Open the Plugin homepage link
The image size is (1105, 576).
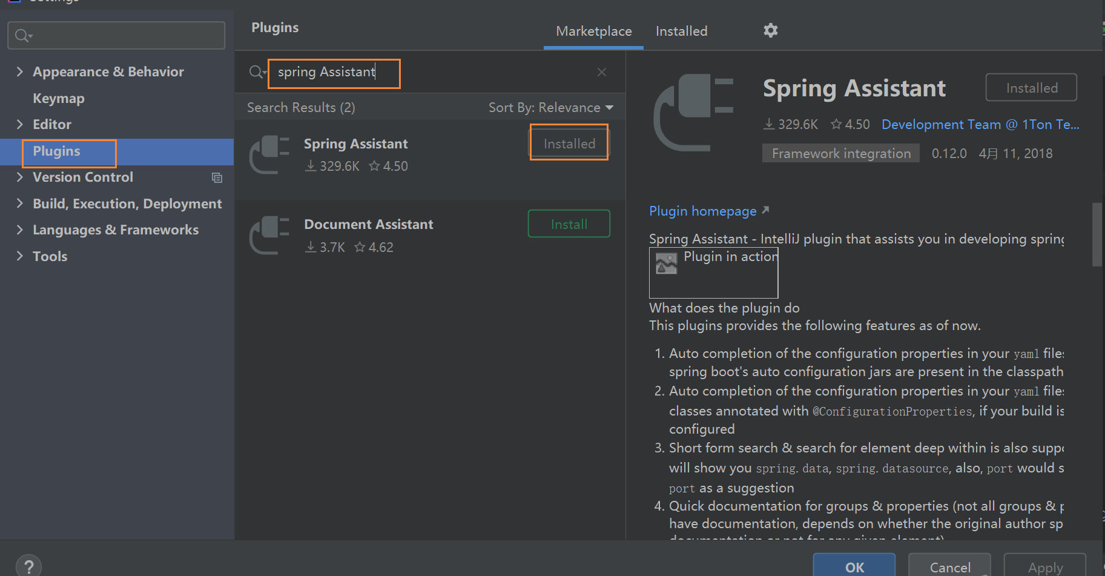[x=702, y=211]
